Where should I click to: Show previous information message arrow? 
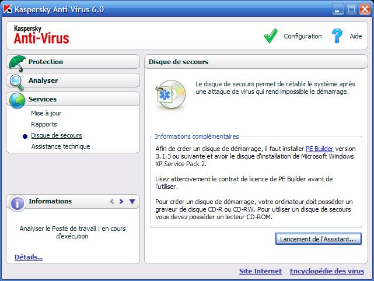[111, 201]
